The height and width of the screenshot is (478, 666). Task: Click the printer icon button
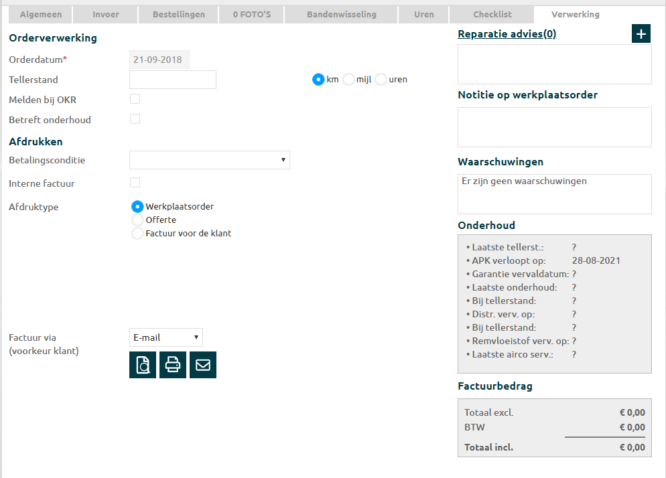click(x=173, y=365)
